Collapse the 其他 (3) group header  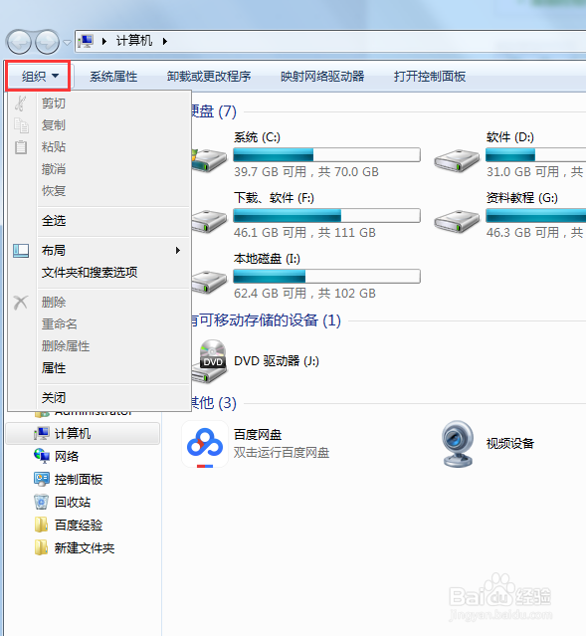(x=214, y=403)
